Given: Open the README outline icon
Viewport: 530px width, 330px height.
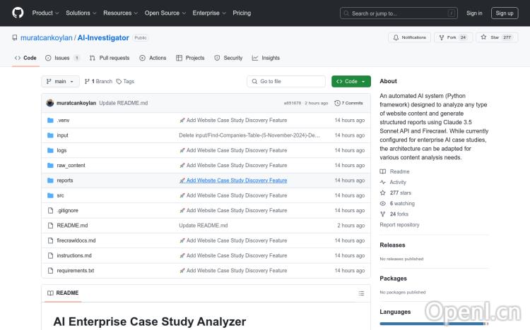Looking at the screenshot, I should coord(363,293).
